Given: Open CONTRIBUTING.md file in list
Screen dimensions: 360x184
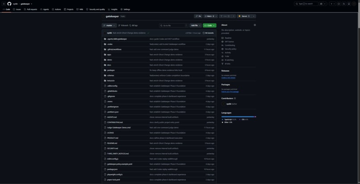Looking at the screenshot, I should tap(115, 122).
